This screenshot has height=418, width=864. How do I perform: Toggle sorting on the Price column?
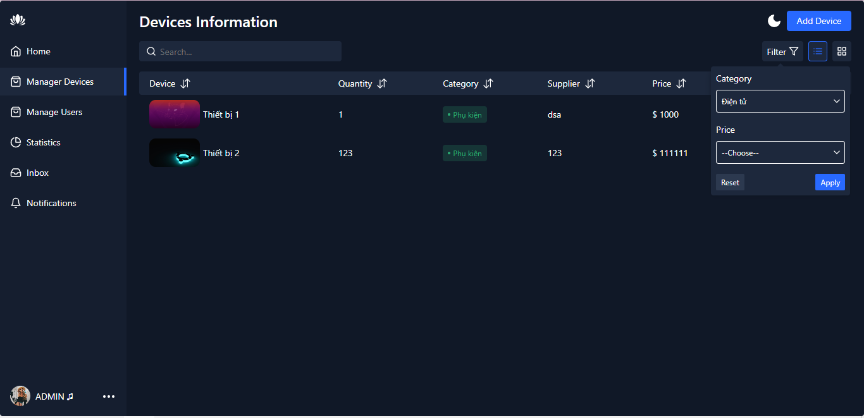tap(682, 83)
